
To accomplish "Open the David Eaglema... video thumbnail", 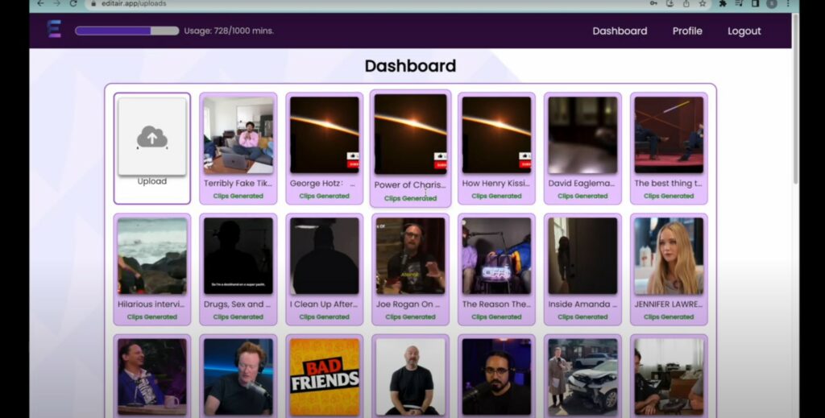I will point(582,135).
